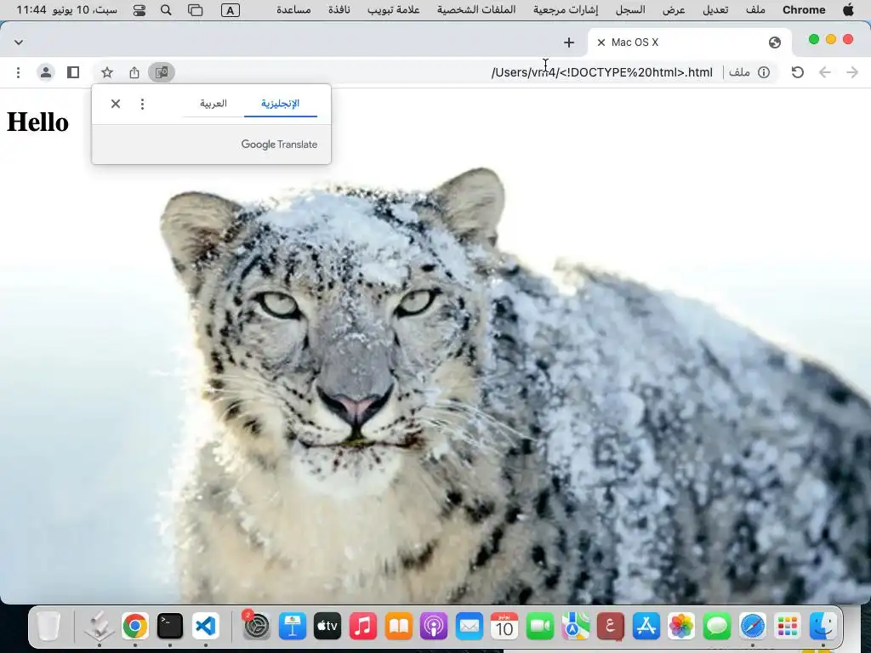Screen dimensions: 871x653
Task: Open the Chrome profile avatar
Action: [x=46, y=72]
